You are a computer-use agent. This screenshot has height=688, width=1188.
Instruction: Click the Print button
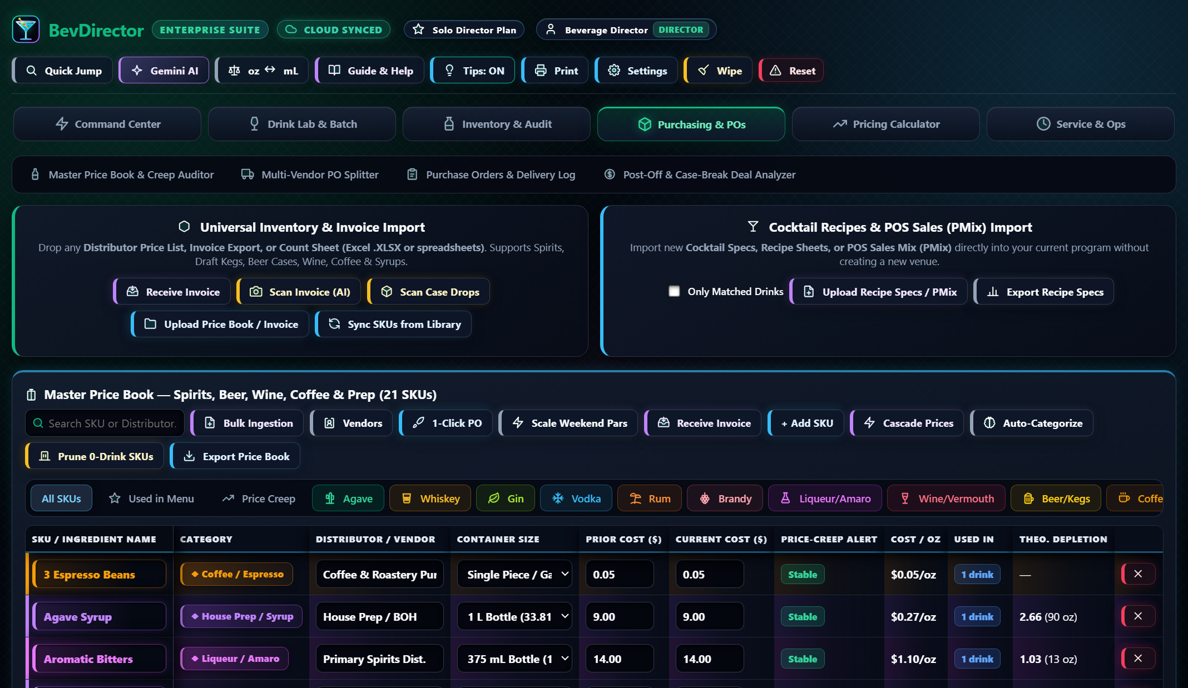(x=555, y=71)
